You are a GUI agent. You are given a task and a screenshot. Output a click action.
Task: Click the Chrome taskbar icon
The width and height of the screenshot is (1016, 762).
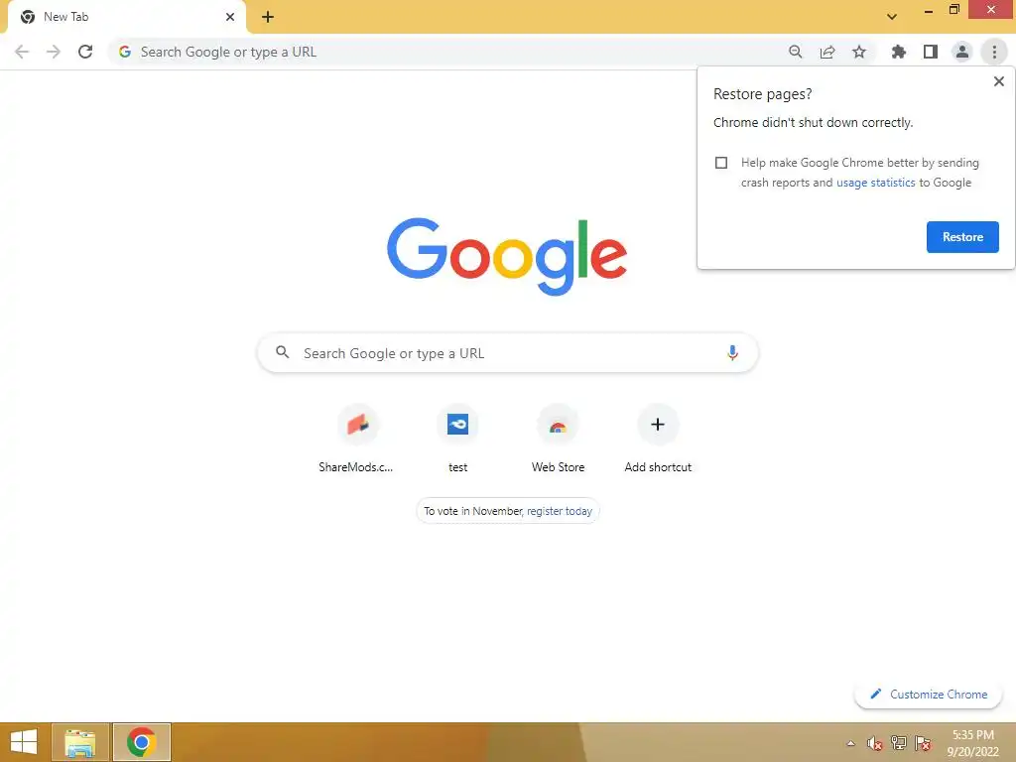pyautogui.click(x=142, y=742)
